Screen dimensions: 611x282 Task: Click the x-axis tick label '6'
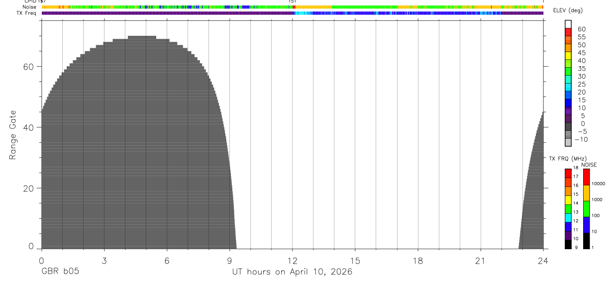pyautogui.click(x=167, y=261)
